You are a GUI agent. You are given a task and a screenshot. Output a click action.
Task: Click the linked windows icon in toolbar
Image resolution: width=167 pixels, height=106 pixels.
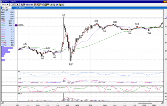tap(22, 5)
